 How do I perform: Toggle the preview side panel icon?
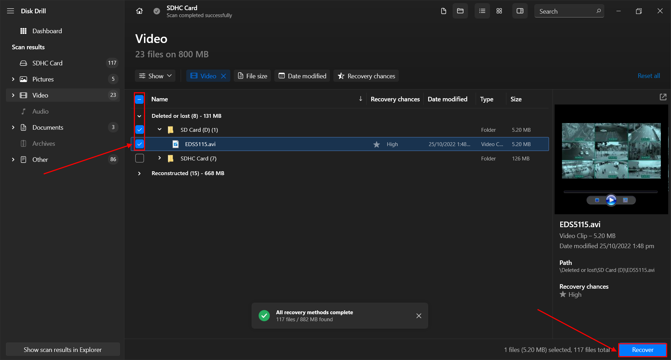tap(520, 11)
